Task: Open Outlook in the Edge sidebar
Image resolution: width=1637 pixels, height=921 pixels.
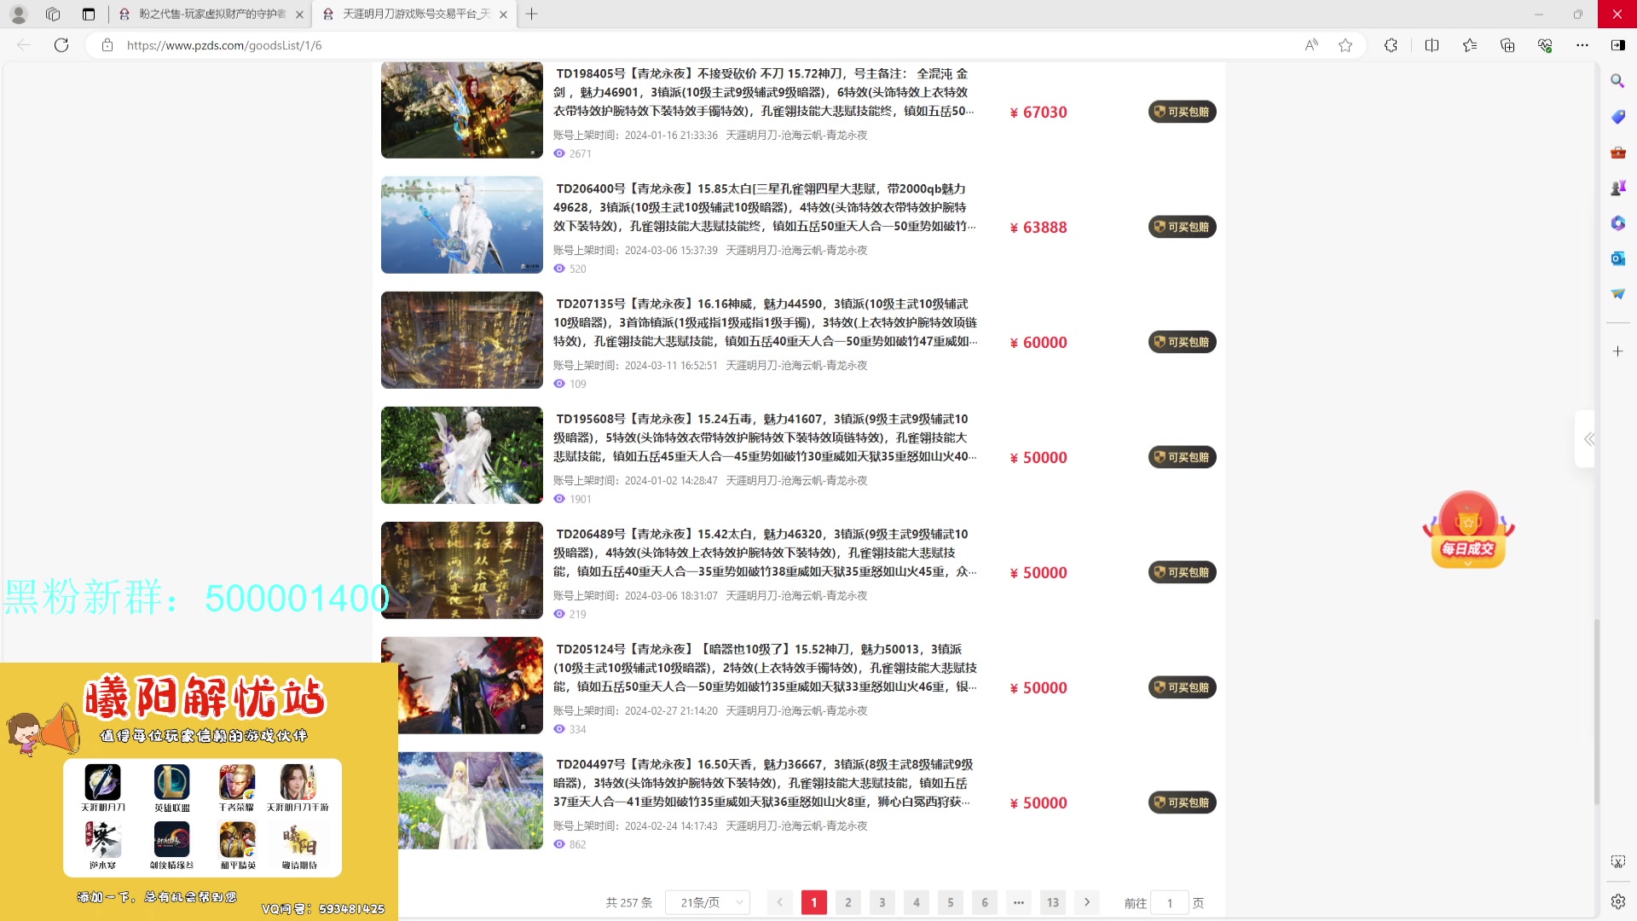Action: (1617, 258)
